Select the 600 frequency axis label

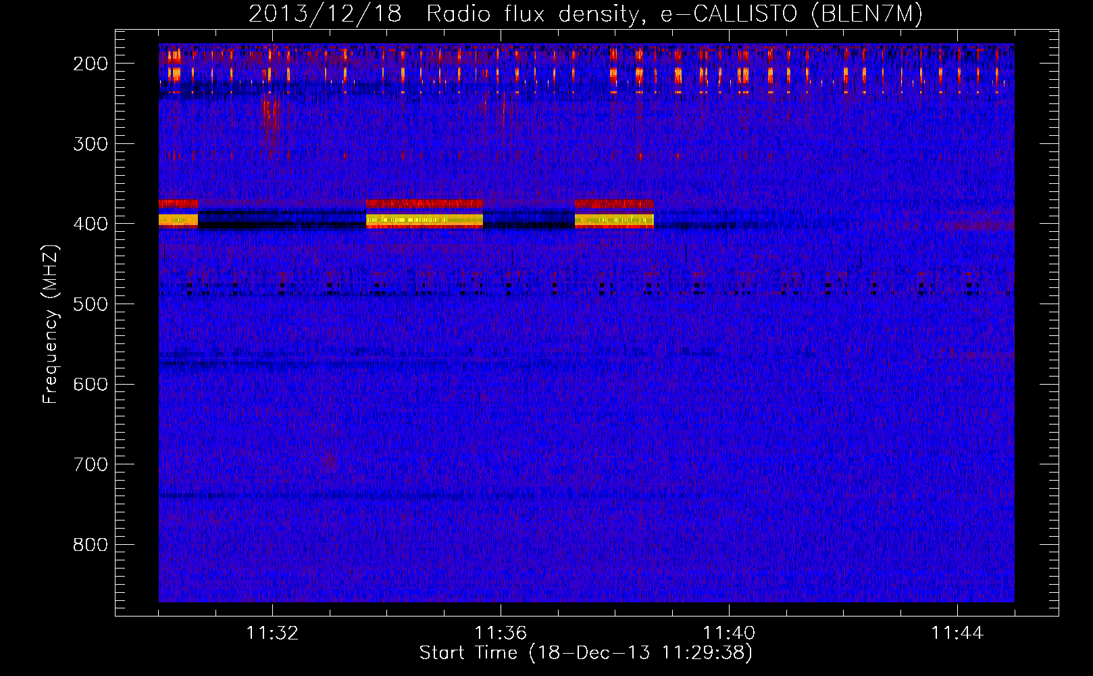(91, 385)
